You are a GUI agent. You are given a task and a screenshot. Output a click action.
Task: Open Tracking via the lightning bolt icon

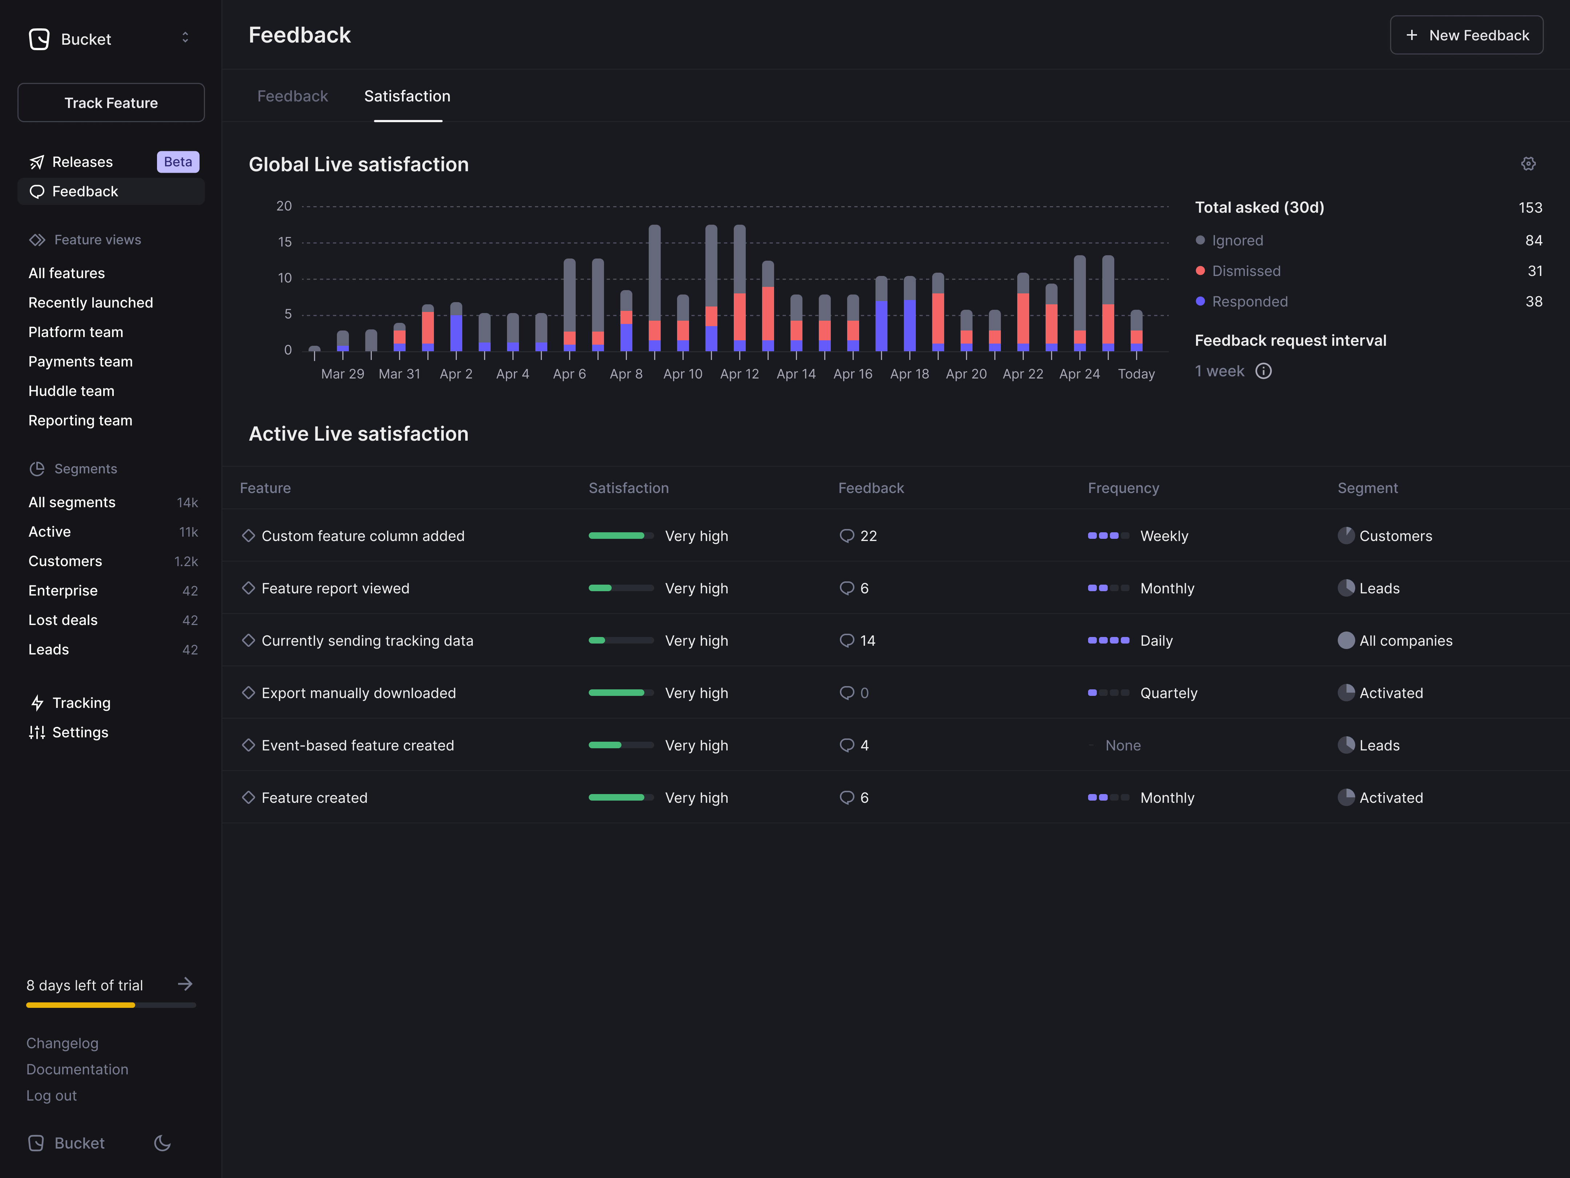pyautogui.click(x=38, y=703)
